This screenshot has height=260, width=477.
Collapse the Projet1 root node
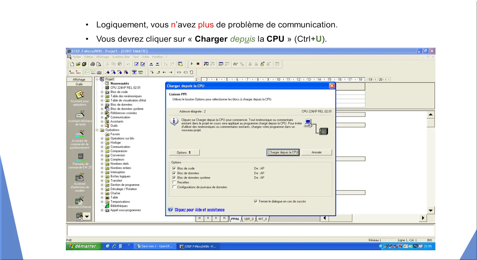click(x=97, y=79)
